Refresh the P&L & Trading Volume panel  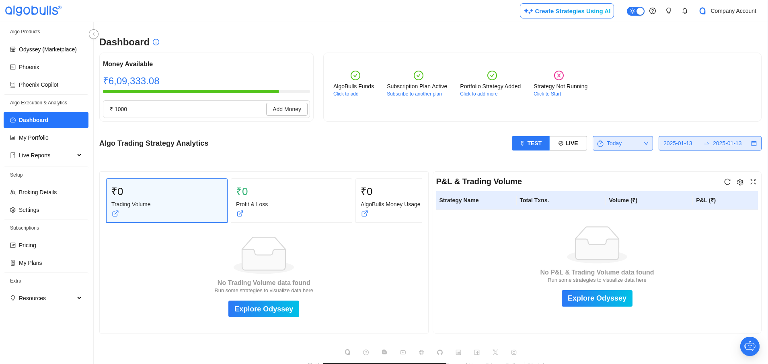pos(727,182)
